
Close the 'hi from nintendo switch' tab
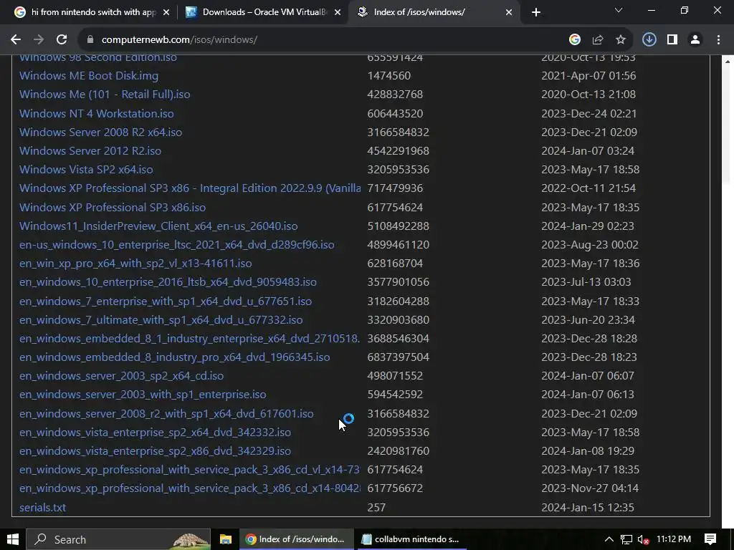166,12
